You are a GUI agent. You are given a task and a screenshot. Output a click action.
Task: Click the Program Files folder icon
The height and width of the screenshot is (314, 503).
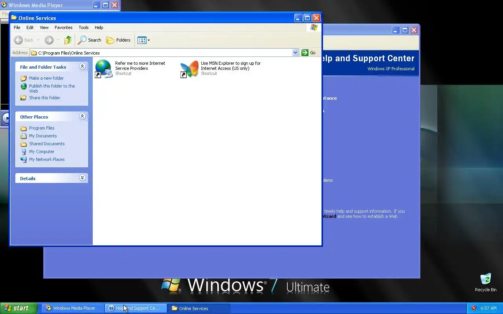click(24, 128)
